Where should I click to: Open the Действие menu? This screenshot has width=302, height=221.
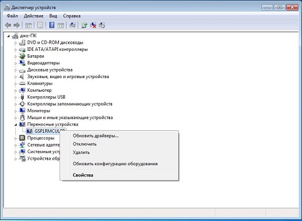pos(33,16)
